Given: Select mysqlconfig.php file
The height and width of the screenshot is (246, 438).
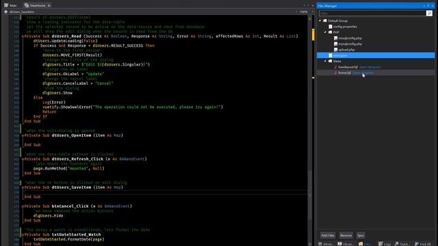Looking at the screenshot, I should pyautogui.click(x=350, y=44).
